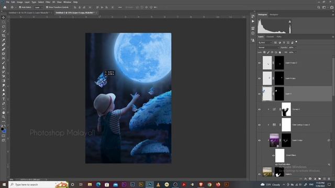Open the search icon at top right
The image size is (335, 188).
pos(319,7)
